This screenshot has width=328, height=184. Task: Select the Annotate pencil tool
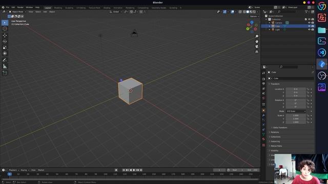coord(5,60)
